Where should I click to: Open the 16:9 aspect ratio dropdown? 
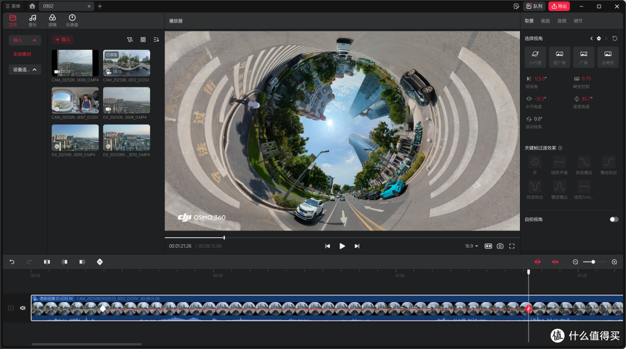point(471,246)
